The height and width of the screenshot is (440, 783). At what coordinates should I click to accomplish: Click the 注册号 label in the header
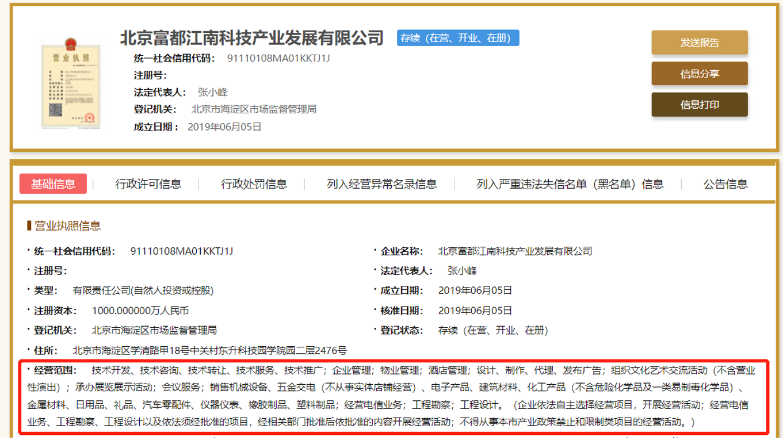coord(150,75)
